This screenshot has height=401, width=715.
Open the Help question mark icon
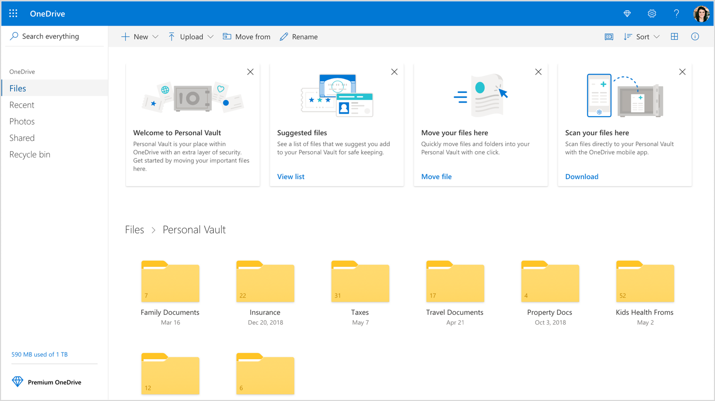point(676,13)
